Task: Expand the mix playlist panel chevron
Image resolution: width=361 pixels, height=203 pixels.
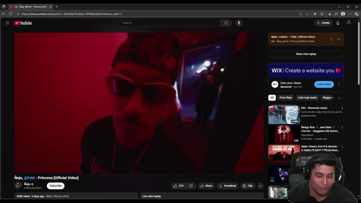Action: (x=339, y=39)
